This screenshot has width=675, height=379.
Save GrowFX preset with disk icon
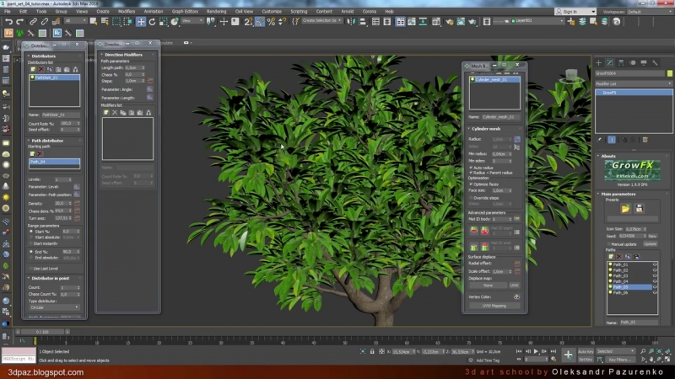pyautogui.click(x=640, y=209)
